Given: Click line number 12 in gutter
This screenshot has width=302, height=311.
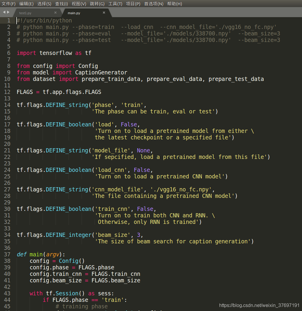Looking at the screenshot, I should [7, 92].
